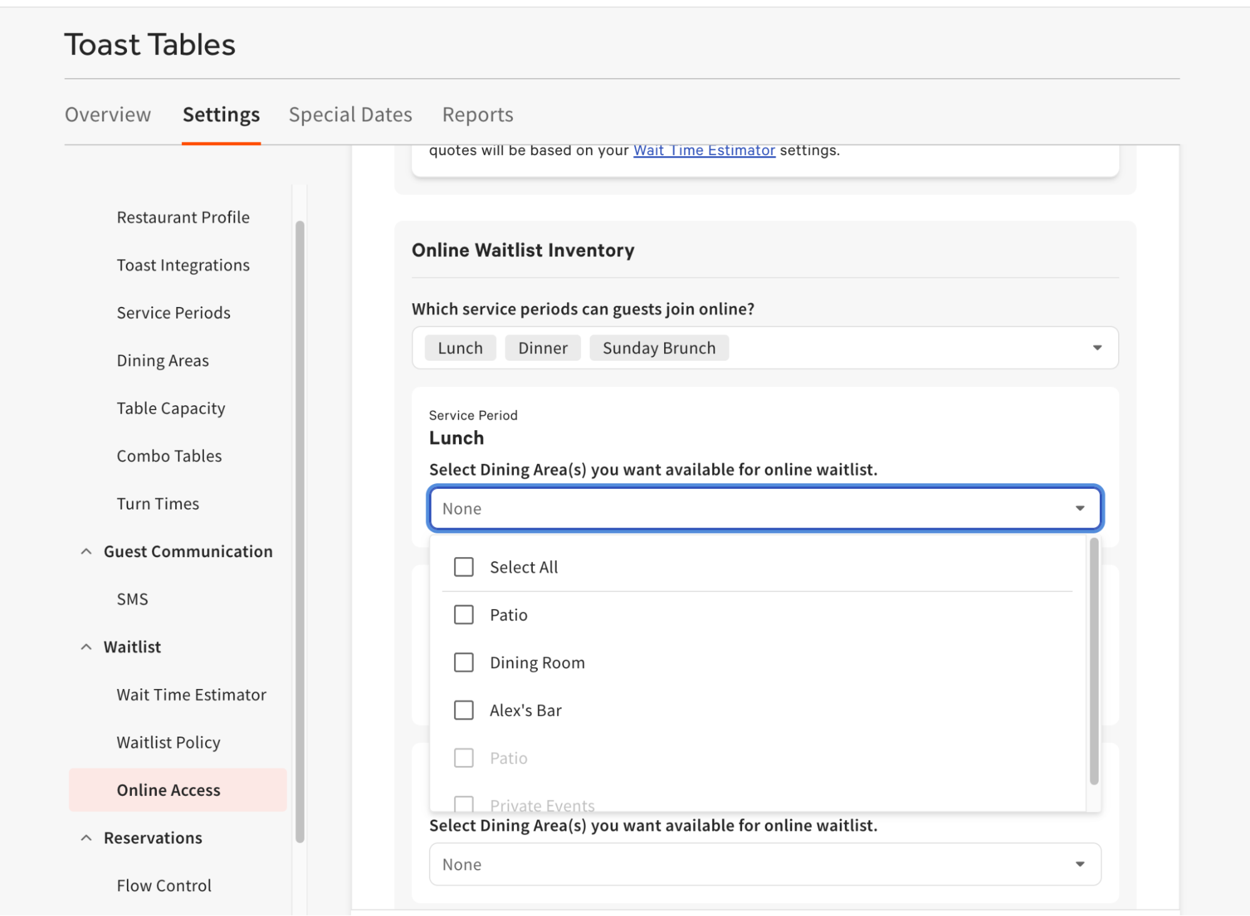Viewport: 1250px width, 916px height.
Task: Check the Select All checkbox
Action: pos(463,567)
